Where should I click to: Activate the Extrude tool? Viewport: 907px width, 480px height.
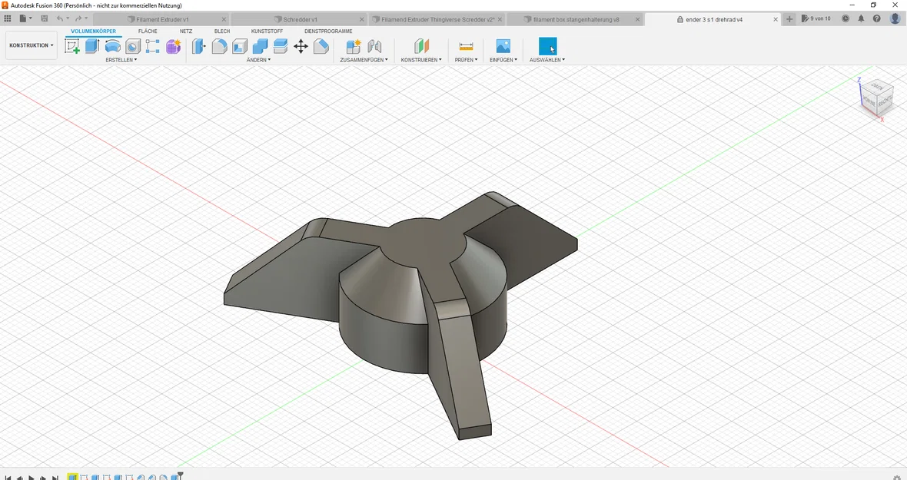92,46
